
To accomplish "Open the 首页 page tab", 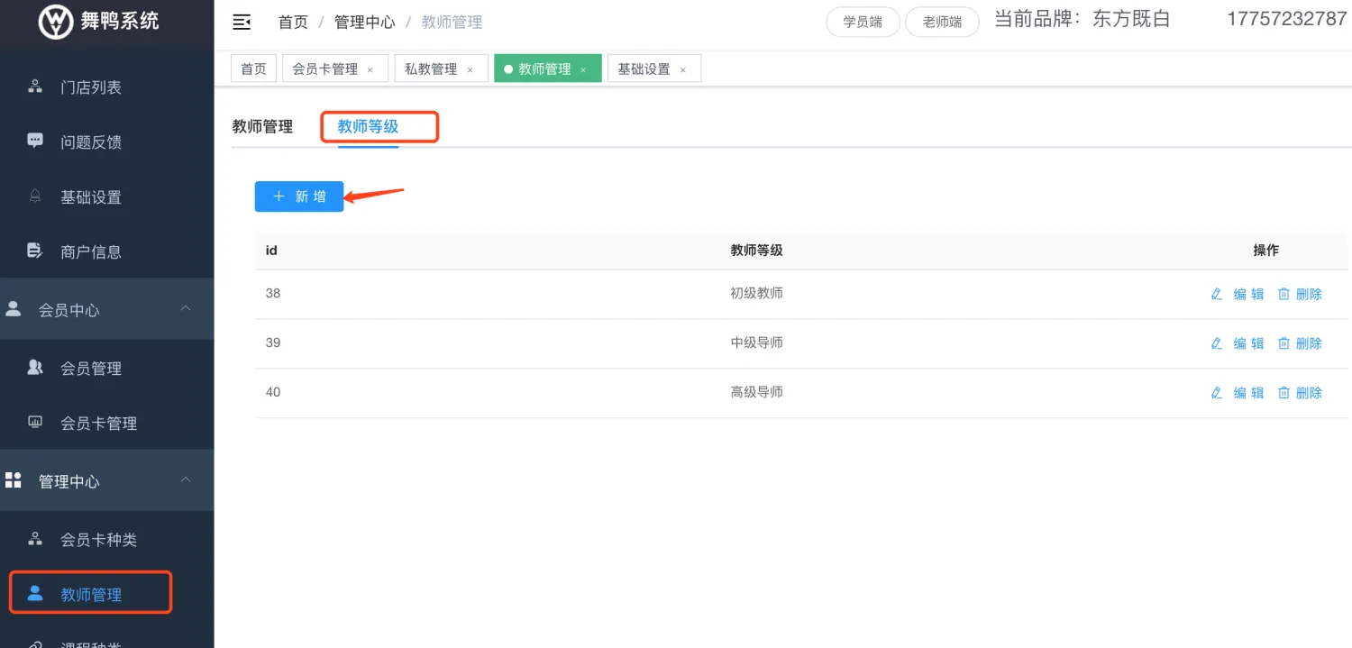I will point(253,69).
